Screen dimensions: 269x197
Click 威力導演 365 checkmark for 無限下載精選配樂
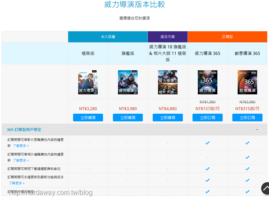pyautogui.click(x=207, y=169)
